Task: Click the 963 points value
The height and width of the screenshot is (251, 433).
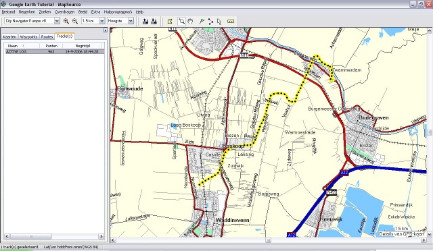Action: pyautogui.click(x=51, y=51)
